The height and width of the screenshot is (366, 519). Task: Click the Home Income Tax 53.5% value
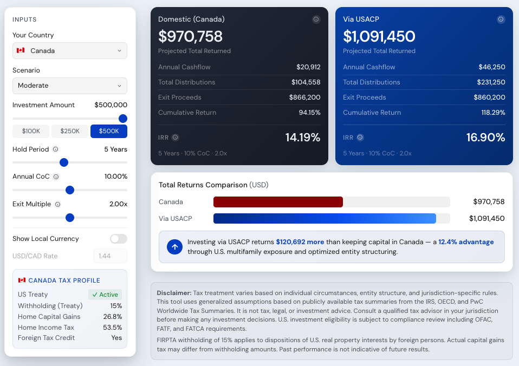click(x=113, y=328)
